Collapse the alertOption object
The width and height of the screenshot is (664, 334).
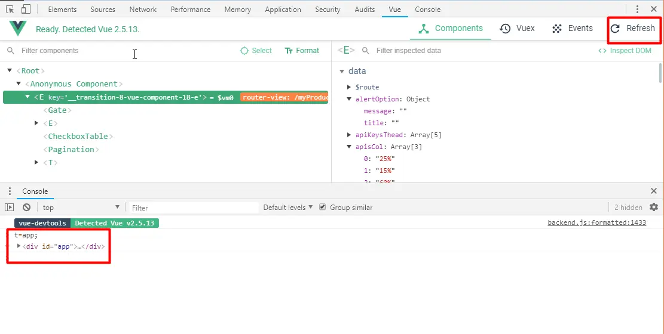pos(350,99)
